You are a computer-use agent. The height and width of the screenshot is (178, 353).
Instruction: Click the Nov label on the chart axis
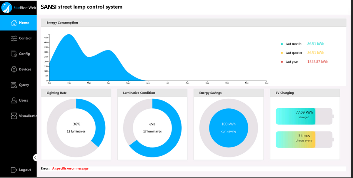(247, 83)
